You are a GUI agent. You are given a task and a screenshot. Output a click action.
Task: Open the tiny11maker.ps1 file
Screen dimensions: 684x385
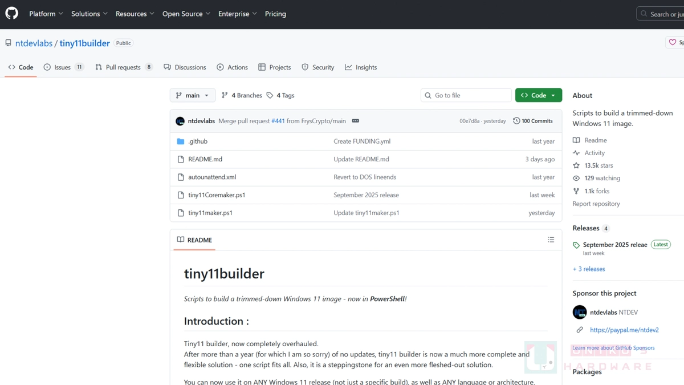click(210, 213)
